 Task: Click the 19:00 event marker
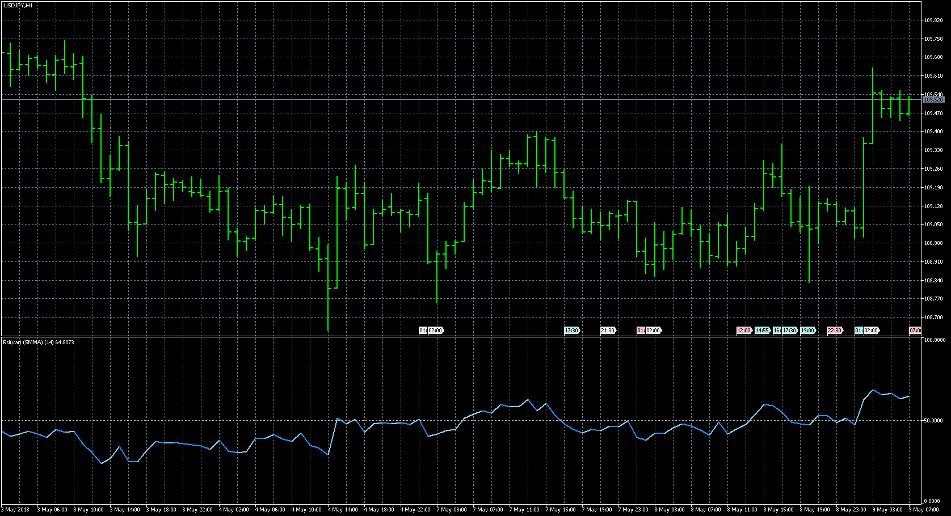click(807, 331)
